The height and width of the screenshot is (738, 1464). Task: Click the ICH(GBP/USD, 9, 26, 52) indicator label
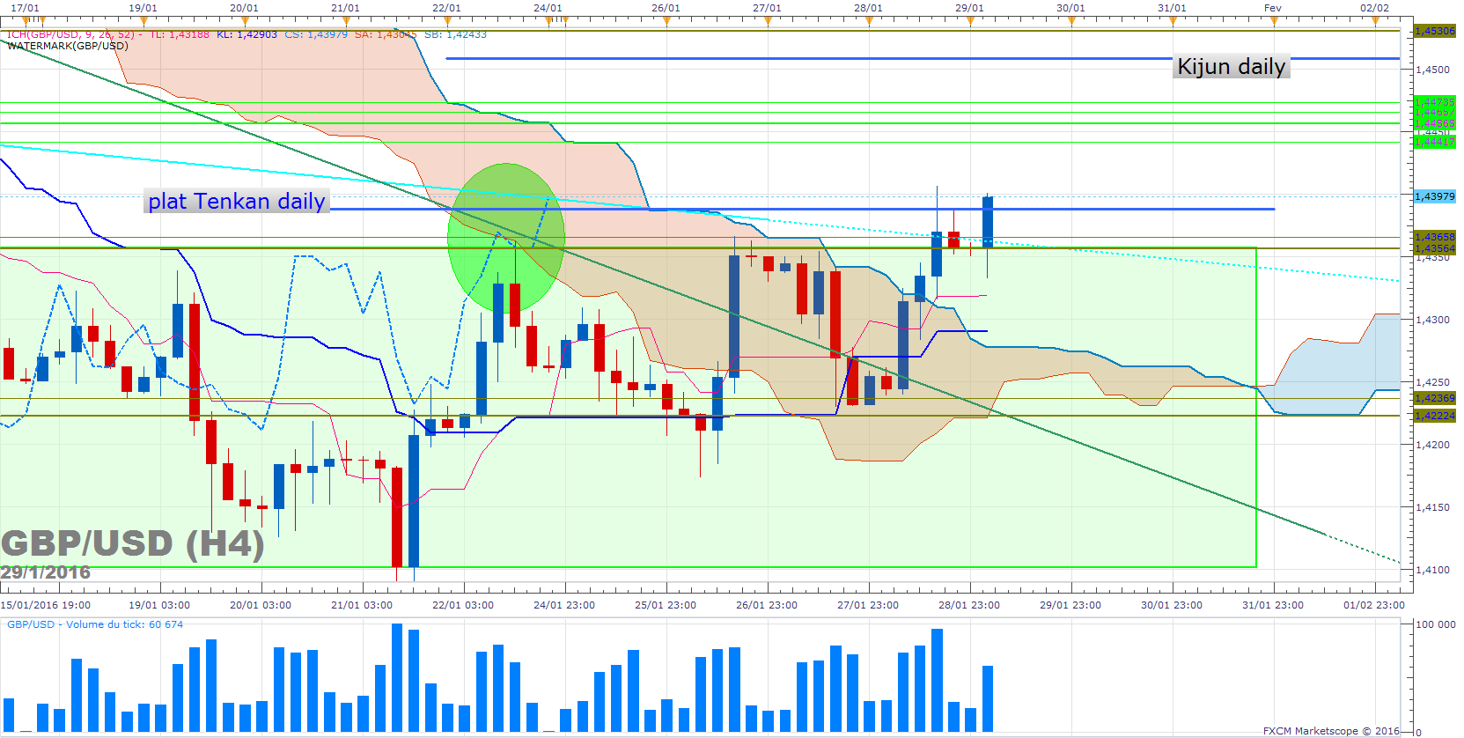click(70, 34)
